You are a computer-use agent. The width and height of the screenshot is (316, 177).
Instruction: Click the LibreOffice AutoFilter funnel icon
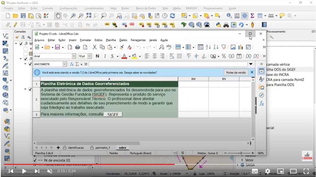pyautogui.click(x=223, y=47)
